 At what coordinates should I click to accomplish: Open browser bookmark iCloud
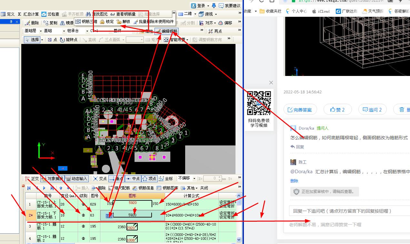click(321, 11)
